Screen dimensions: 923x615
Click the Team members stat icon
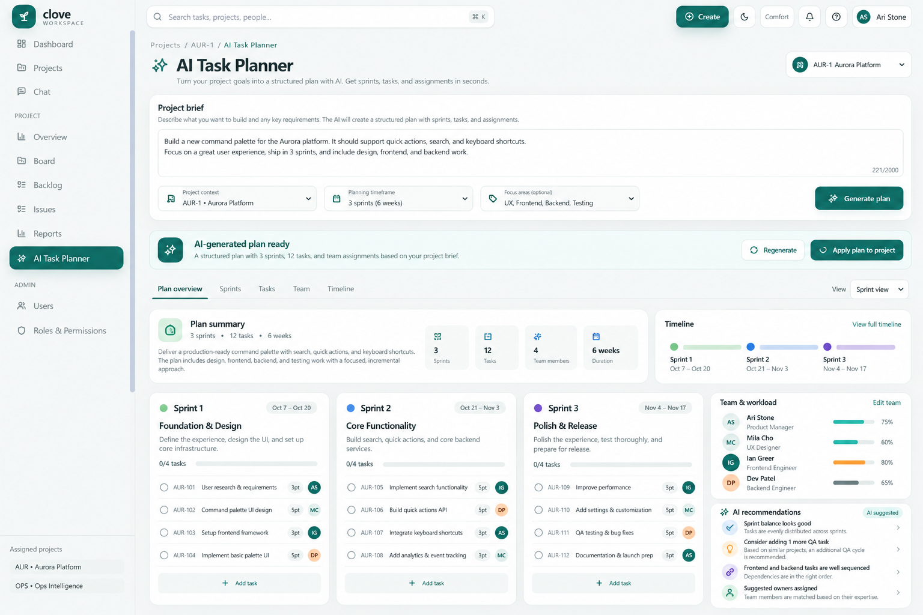(x=537, y=336)
